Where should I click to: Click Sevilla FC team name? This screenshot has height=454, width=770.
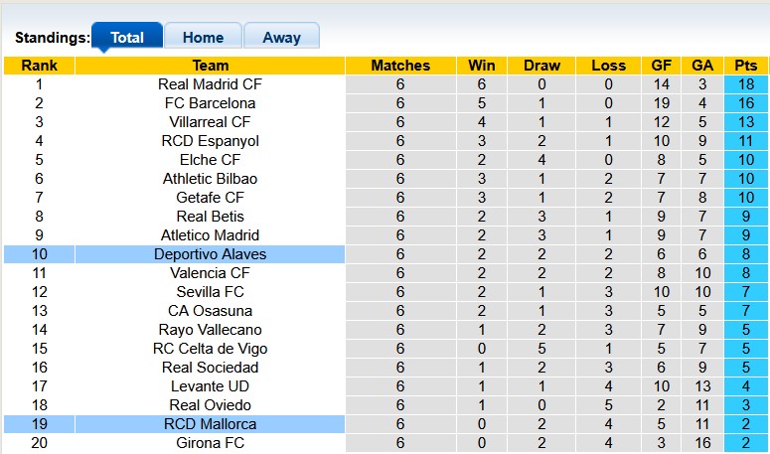210,292
